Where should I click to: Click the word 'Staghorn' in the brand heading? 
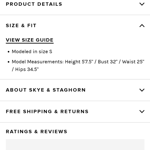(69, 90)
